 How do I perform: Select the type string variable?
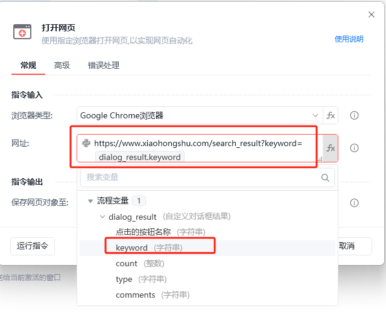point(207,279)
